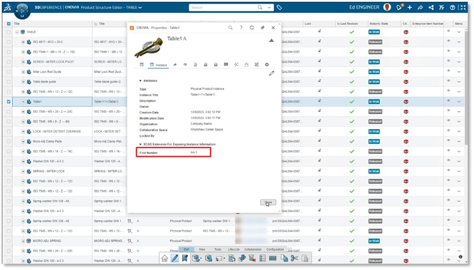Collapse header with the up triangle

click(271, 40)
